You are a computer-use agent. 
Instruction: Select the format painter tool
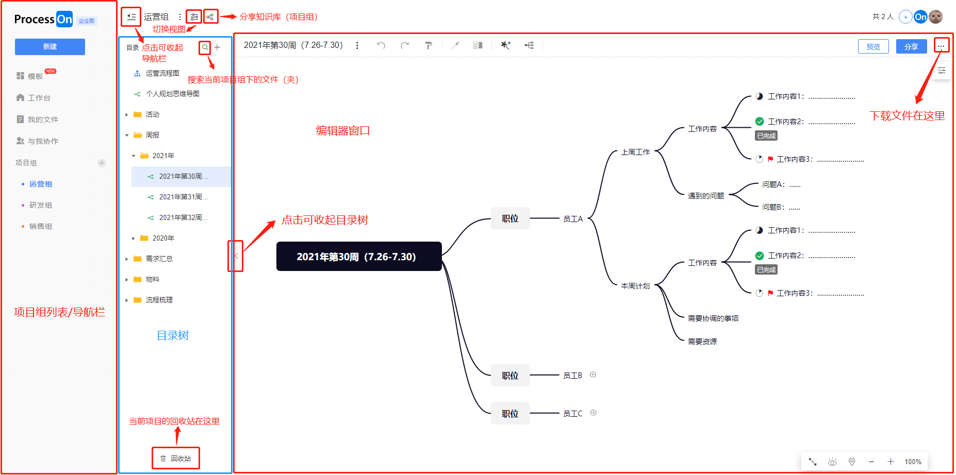click(428, 45)
